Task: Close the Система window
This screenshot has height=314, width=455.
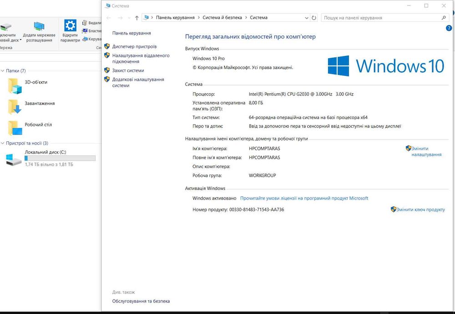Action: pyautogui.click(x=444, y=5)
